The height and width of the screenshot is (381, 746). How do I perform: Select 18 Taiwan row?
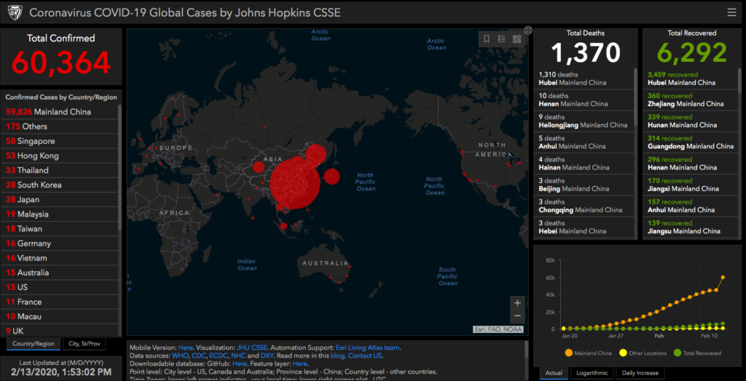tap(61, 228)
